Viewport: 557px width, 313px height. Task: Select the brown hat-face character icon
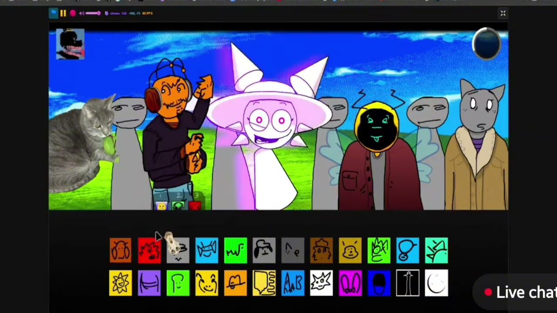322,250
